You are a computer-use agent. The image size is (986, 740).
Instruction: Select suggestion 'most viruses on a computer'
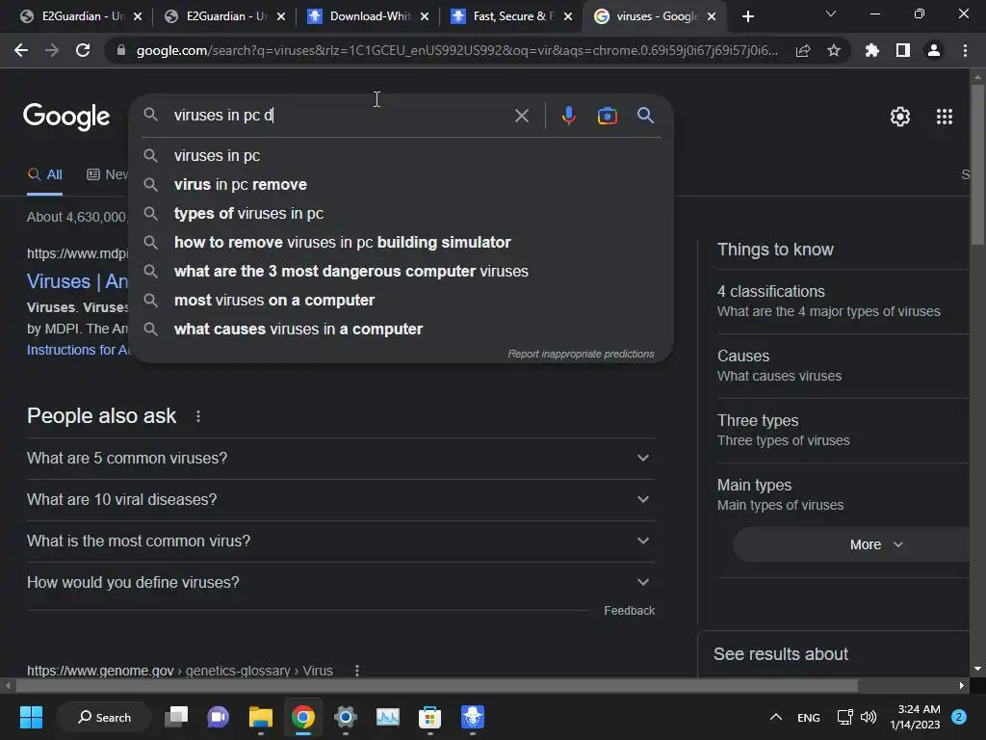(x=402, y=301)
